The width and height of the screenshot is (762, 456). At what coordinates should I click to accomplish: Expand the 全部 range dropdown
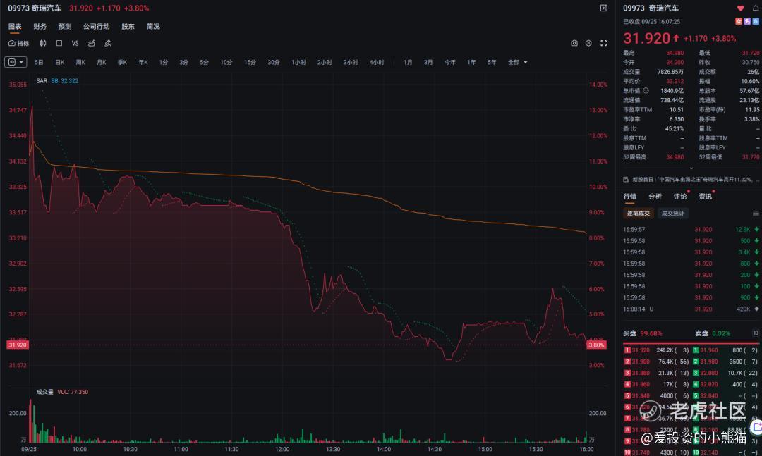pos(518,62)
